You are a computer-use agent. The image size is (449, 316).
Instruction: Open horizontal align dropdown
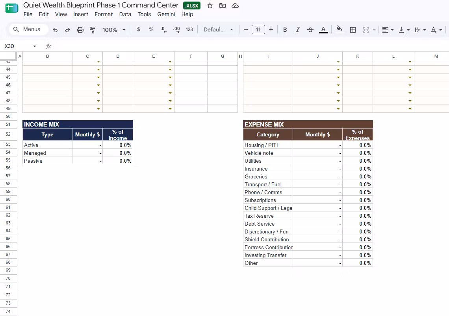click(388, 30)
